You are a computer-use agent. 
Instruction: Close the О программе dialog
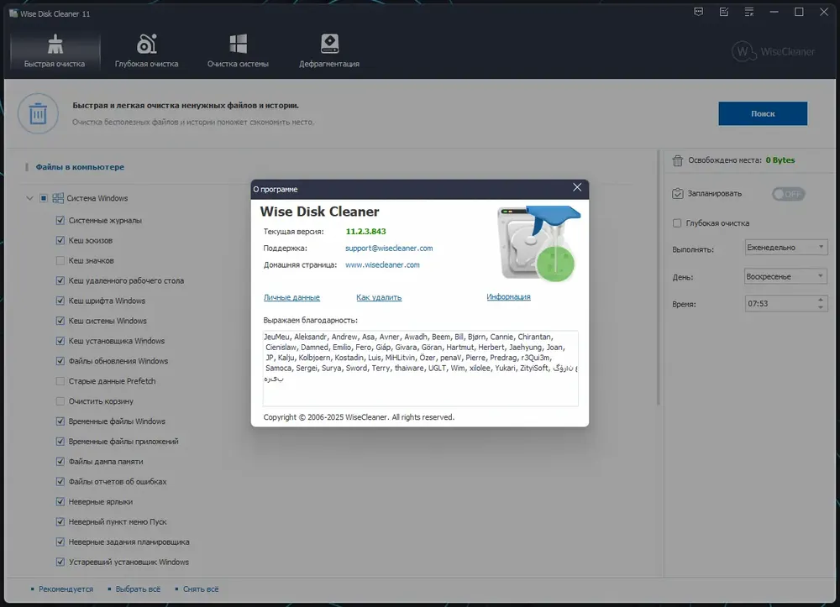tap(577, 187)
